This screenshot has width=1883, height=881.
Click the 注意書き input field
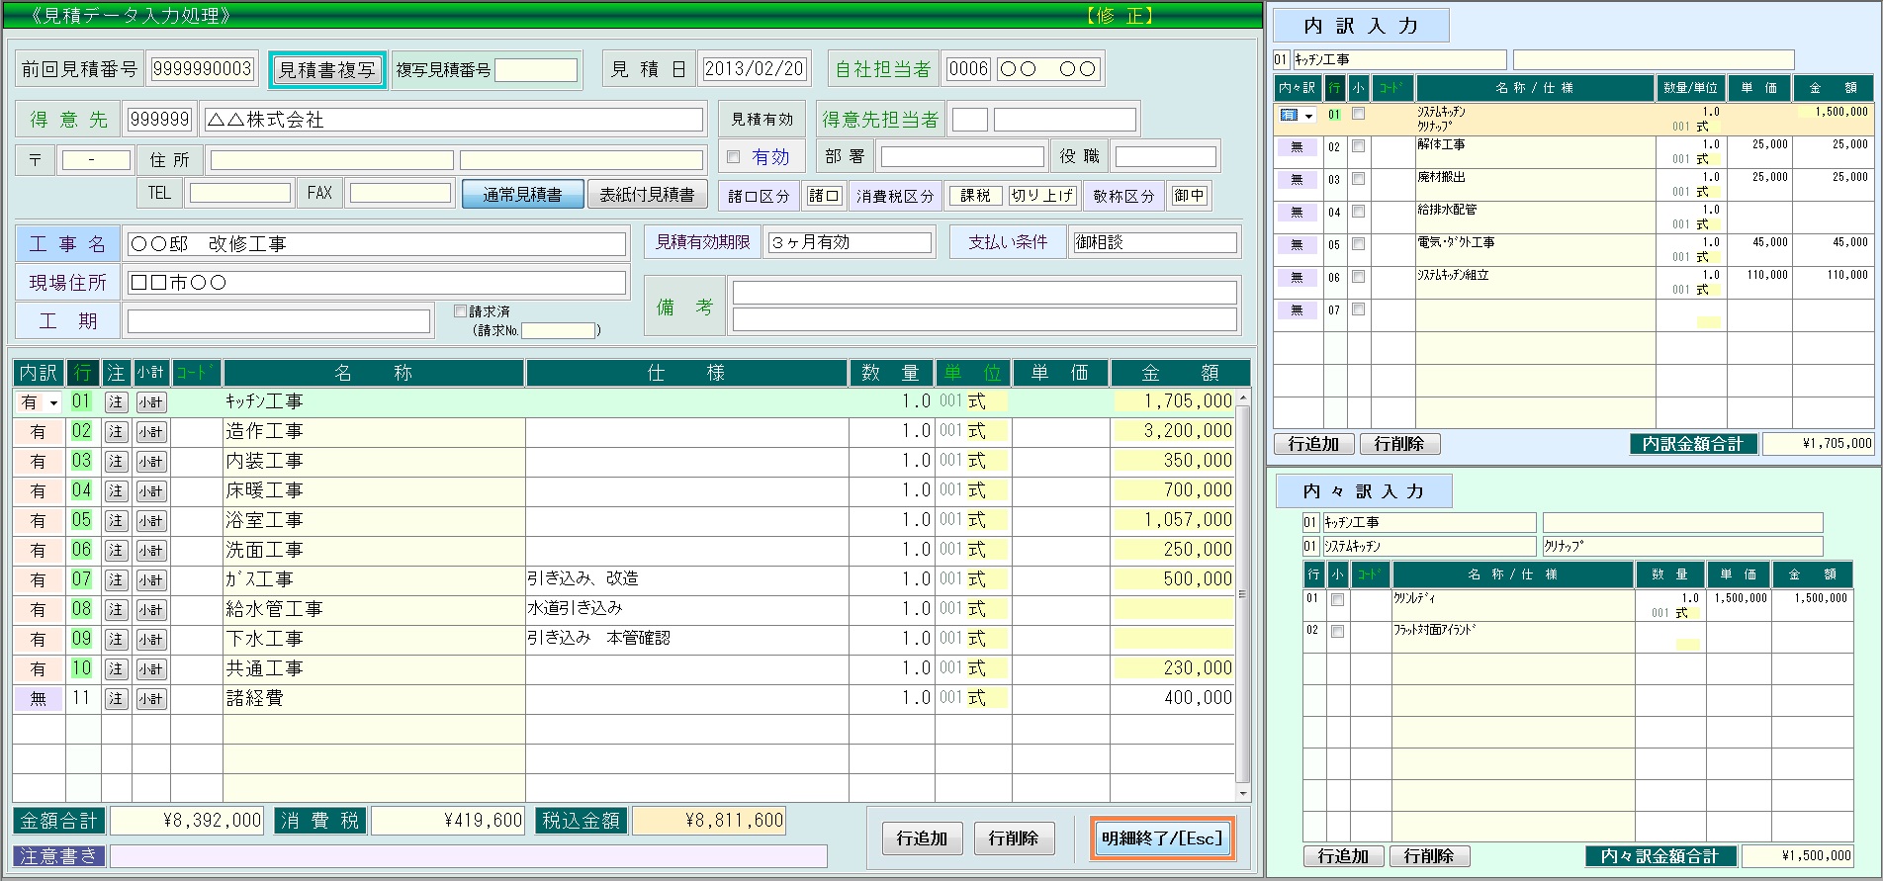[x=468, y=856]
